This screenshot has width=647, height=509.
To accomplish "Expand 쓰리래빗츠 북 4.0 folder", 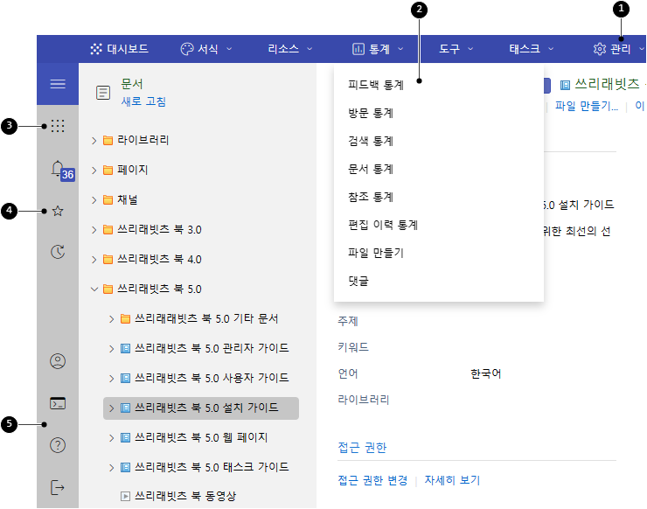I will [x=94, y=260].
